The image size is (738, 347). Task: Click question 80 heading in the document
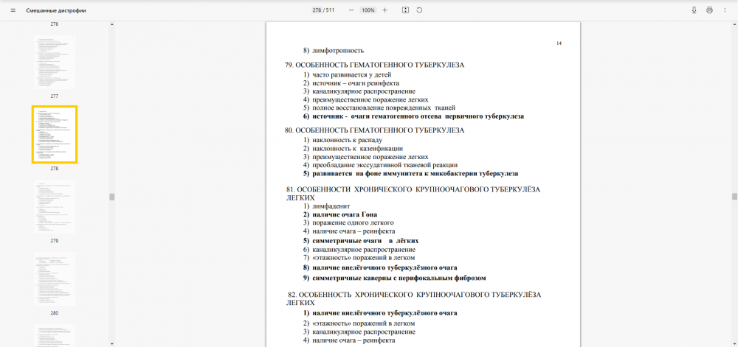[x=374, y=130]
